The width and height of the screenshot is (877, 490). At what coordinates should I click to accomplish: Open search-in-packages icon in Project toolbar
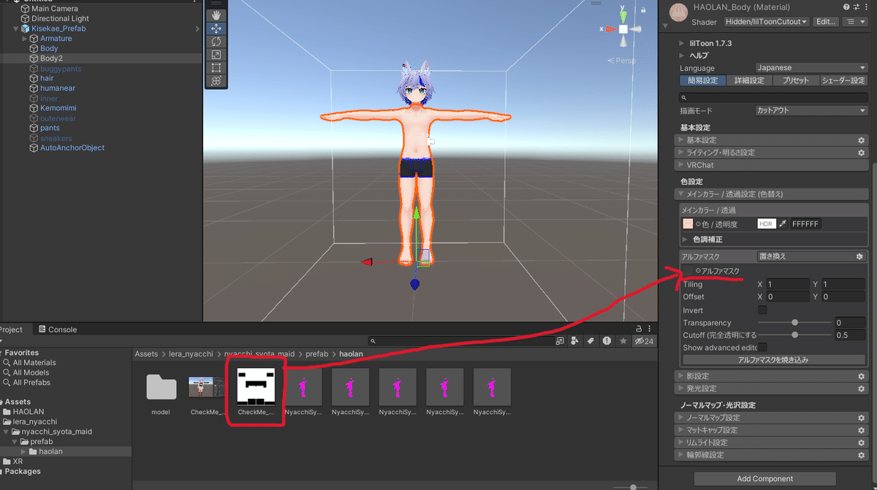(x=560, y=341)
